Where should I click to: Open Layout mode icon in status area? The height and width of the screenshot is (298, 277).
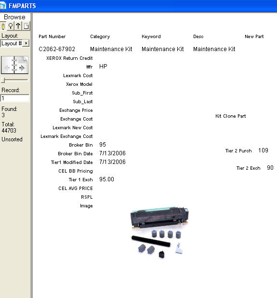18,26
